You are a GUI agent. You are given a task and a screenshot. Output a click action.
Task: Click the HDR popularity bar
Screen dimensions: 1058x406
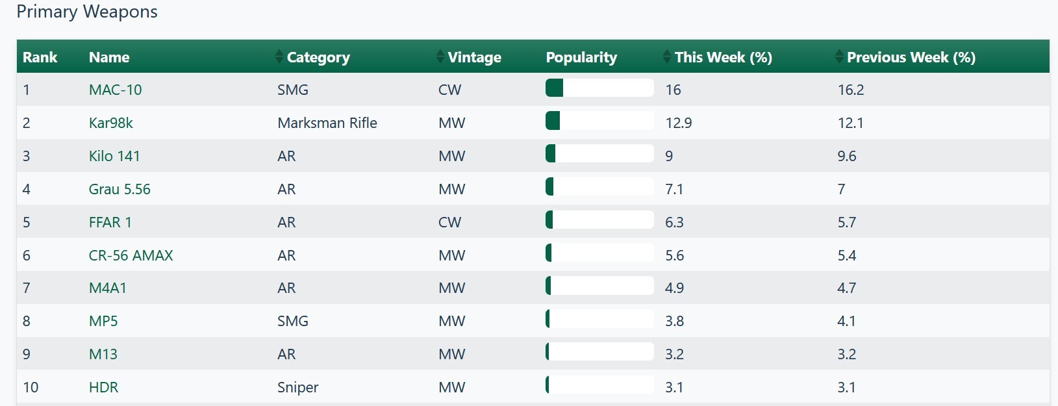(x=599, y=385)
